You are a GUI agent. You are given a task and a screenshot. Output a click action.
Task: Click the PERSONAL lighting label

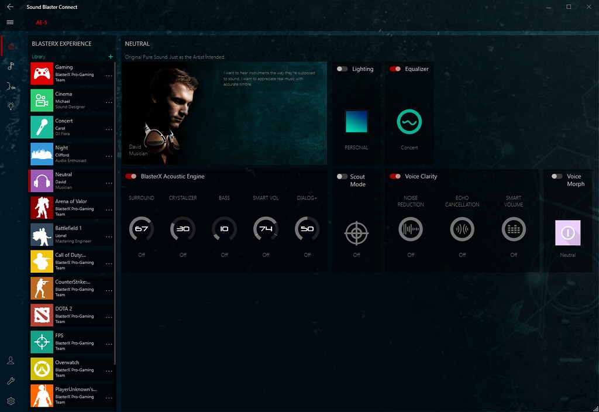point(356,147)
